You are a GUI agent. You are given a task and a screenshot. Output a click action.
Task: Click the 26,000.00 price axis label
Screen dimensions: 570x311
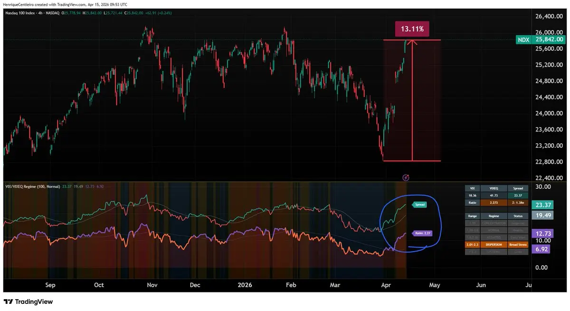point(549,32)
